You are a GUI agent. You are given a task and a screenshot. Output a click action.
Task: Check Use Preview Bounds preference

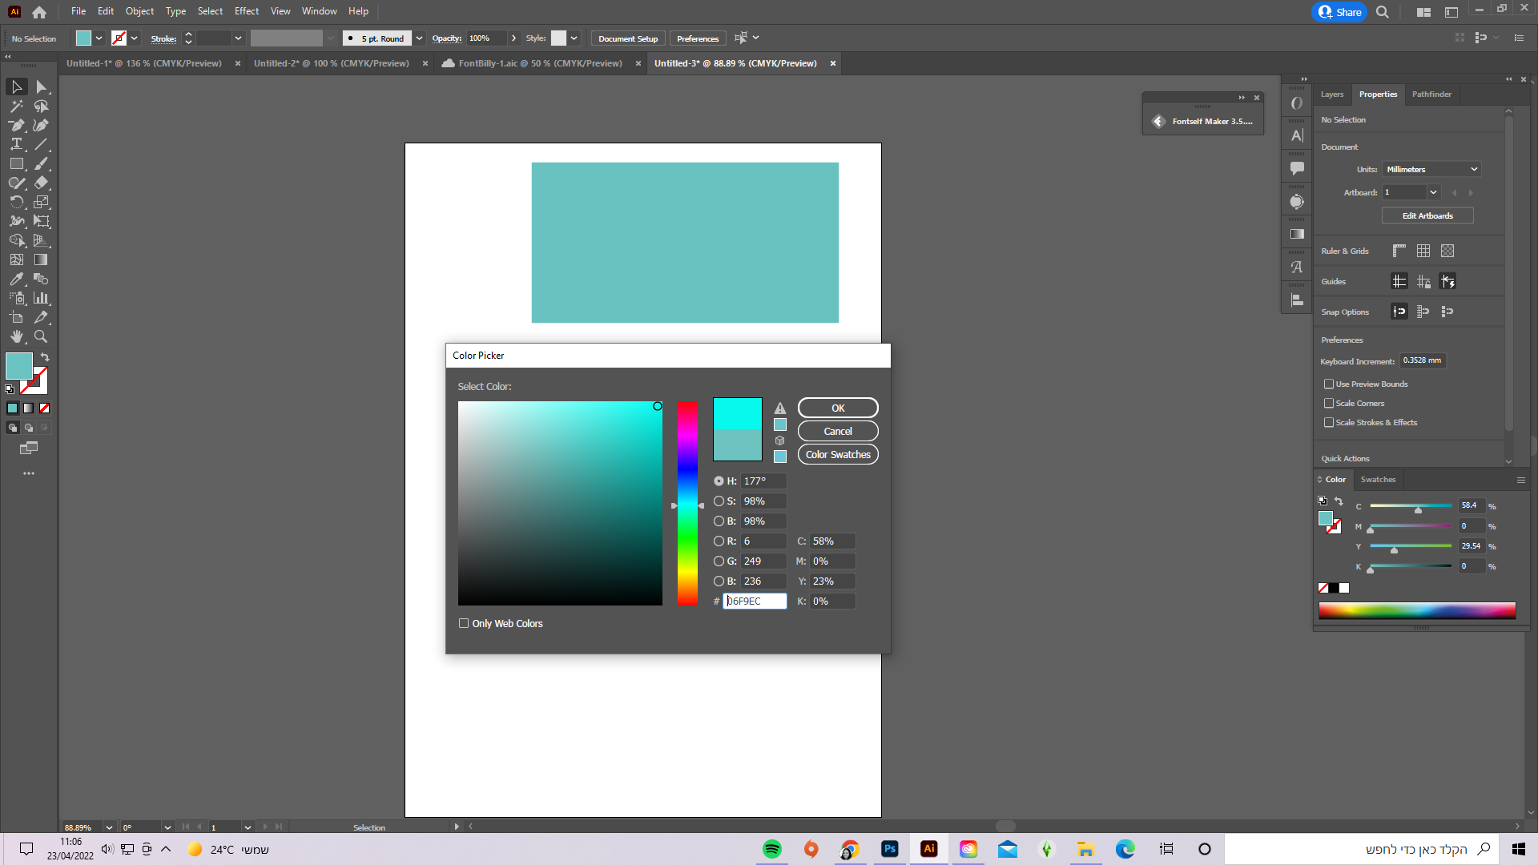coord(1331,384)
